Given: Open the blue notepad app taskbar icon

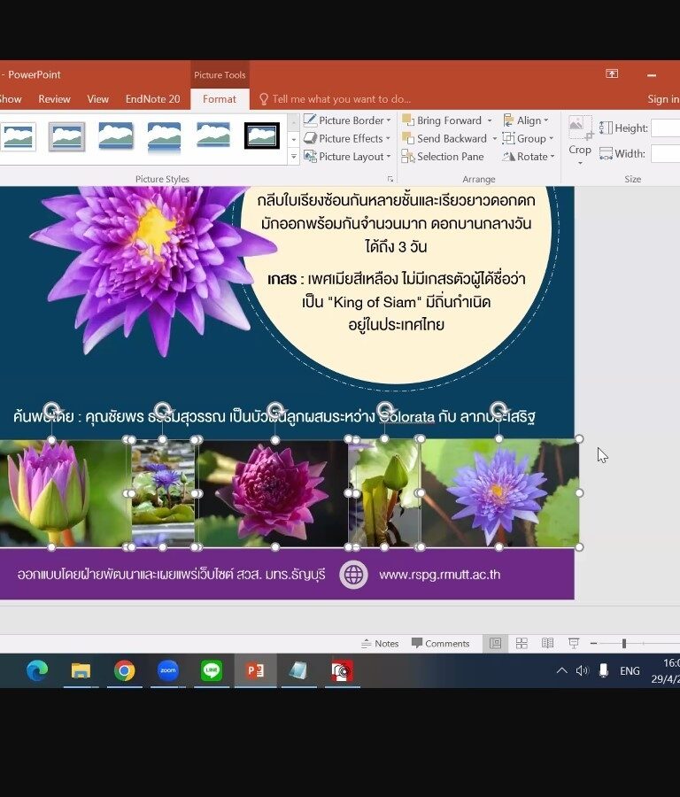Looking at the screenshot, I should [x=298, y=671].
